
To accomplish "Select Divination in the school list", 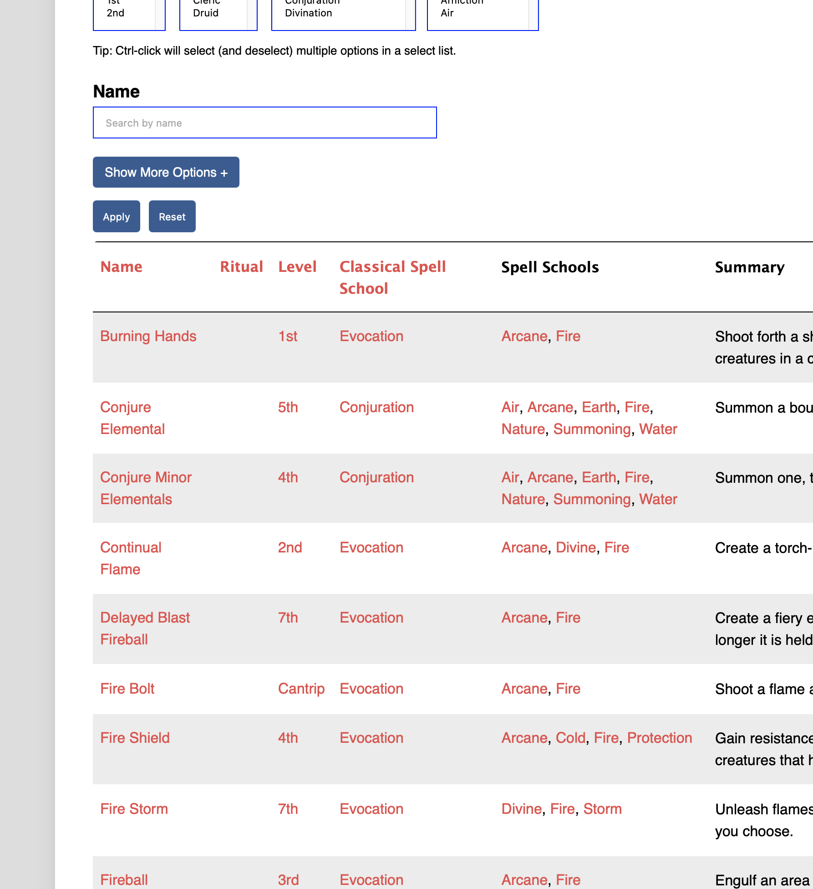I will (x=308, y=13).
